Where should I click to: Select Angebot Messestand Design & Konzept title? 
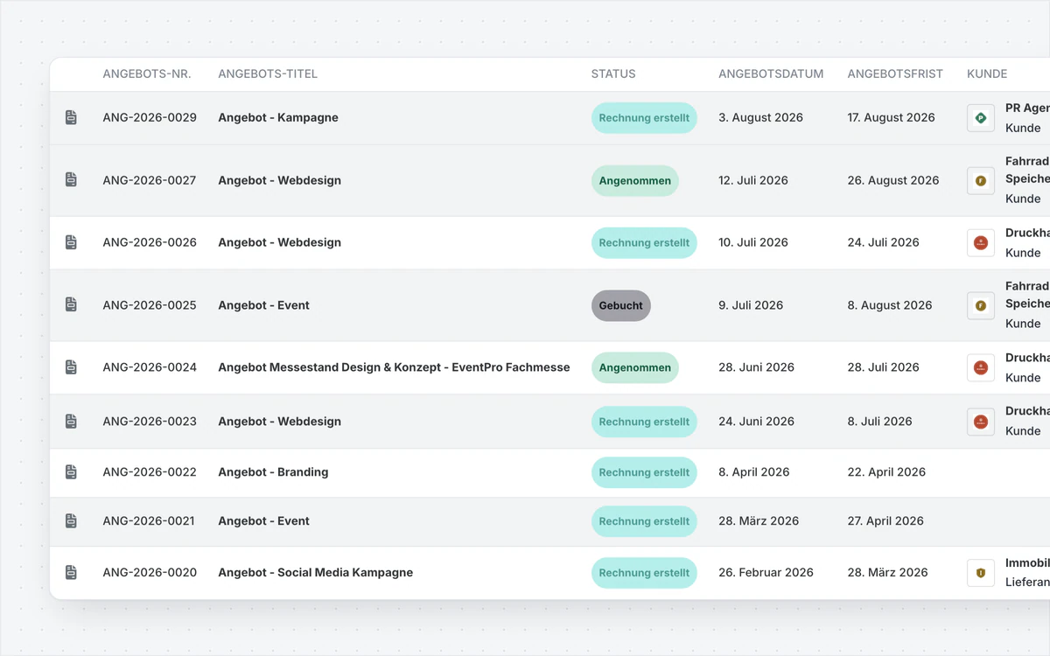pyautogui.click(x=394, y=367)
